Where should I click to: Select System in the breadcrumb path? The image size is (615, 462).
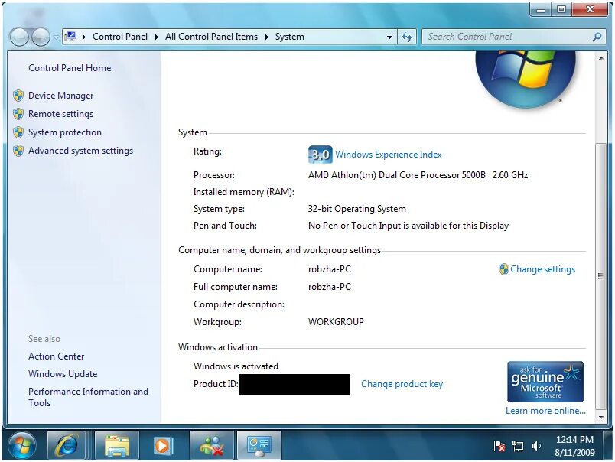coord(289,37)
